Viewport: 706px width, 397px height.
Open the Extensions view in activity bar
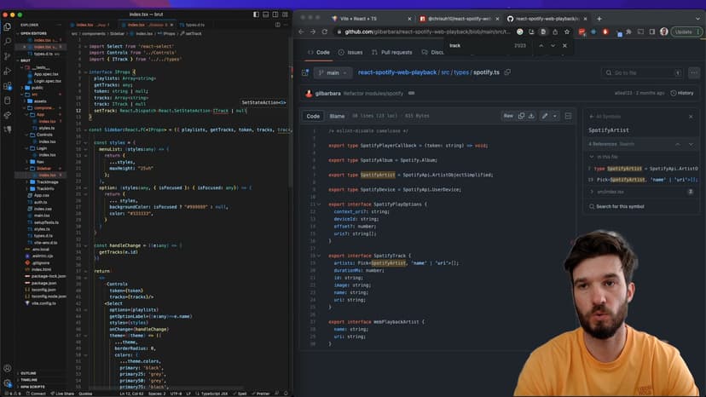click(7, 85)
